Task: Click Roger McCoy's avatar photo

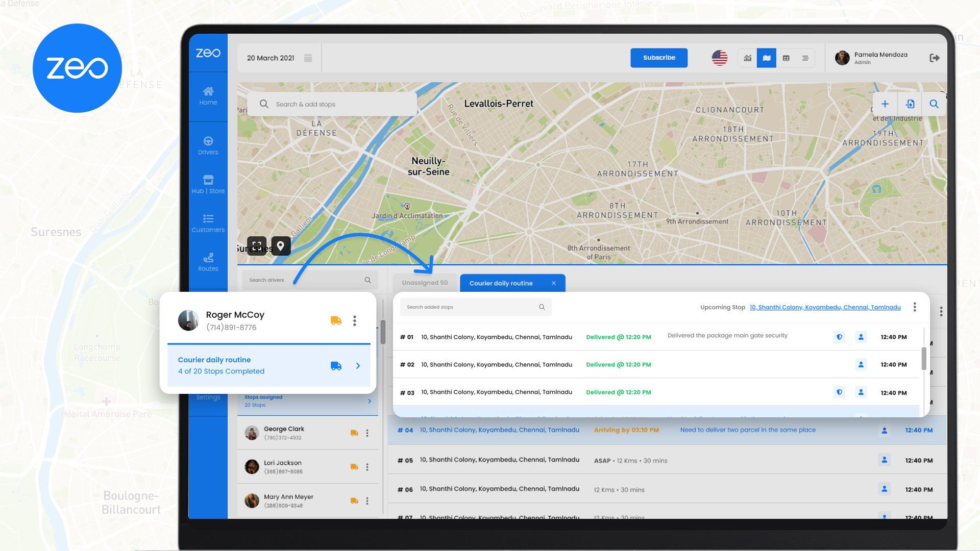Action: point(188,320)
